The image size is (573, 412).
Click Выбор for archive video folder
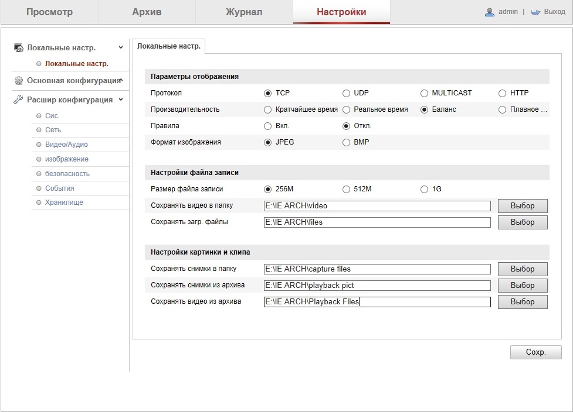(523, 302)
